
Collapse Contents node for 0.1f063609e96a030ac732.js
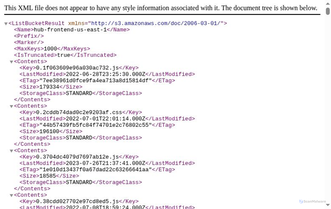[x=11, y=62]
